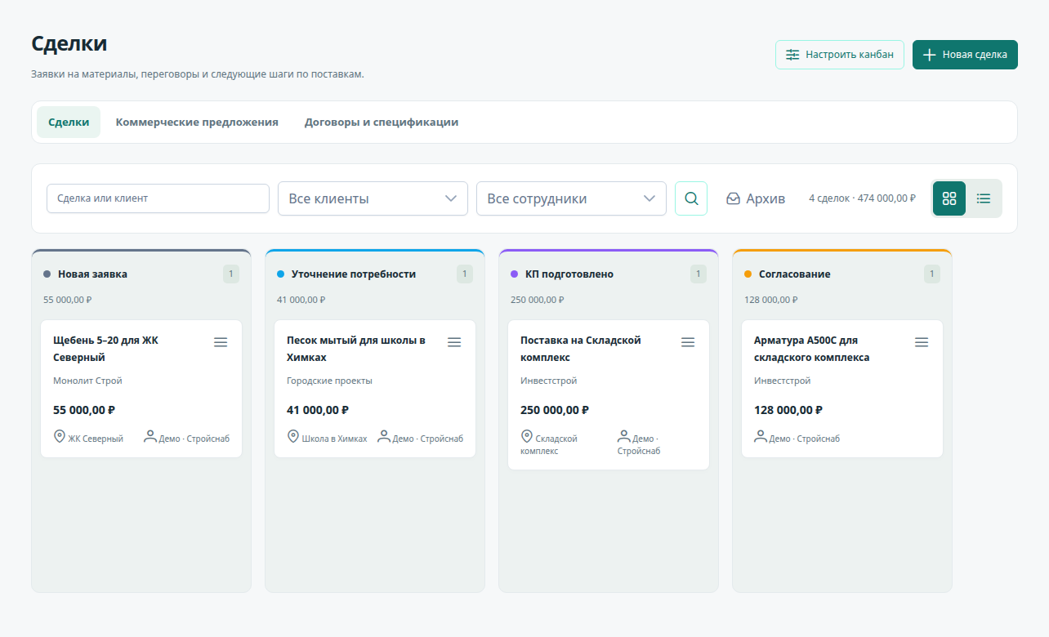Click the 250 000,00 ₽ amount on the card
Viewport: 1049px width, 637px height.
click(x=555, y=410)
